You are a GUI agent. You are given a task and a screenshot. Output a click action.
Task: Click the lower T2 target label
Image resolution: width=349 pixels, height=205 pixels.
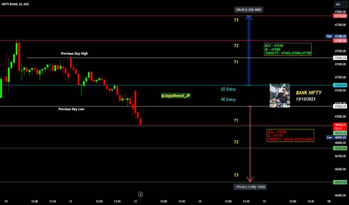click(236, 142)
